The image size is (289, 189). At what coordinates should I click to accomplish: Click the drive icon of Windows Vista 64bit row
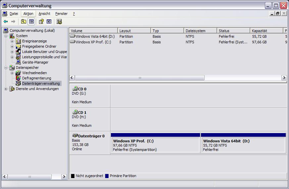coord(72,36)
